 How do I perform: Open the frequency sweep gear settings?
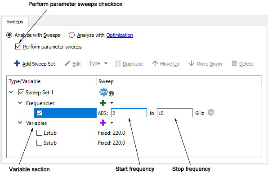coord(211,113)
